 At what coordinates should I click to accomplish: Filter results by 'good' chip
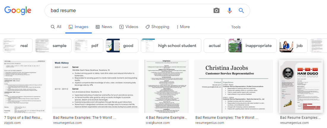(122, 46)
